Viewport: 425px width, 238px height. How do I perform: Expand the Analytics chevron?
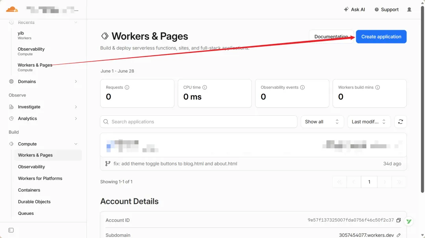tap(76, 118)
